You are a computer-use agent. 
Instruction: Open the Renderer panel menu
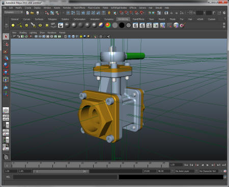click(52, 33)
